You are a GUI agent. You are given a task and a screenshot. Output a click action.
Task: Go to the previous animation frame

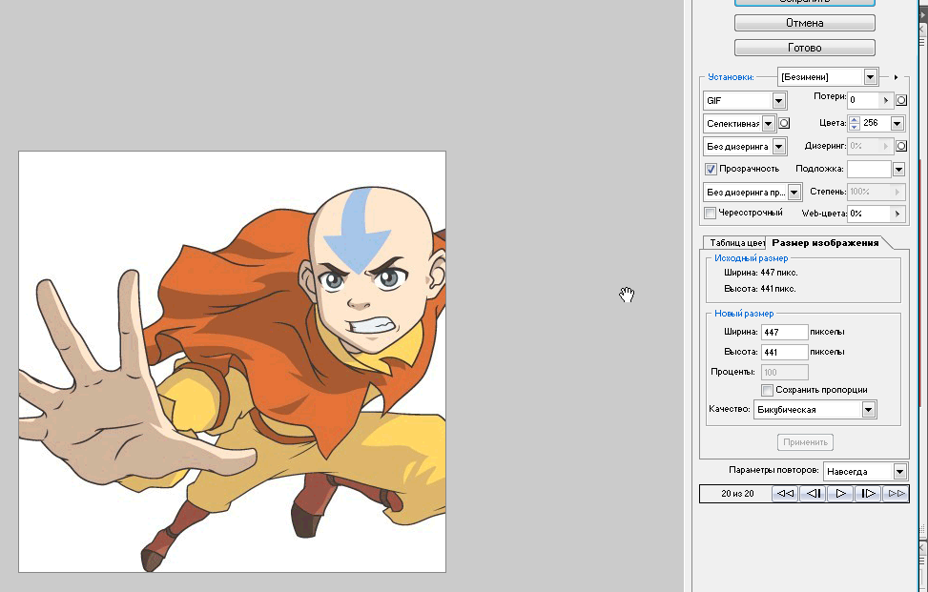point(814,493)
